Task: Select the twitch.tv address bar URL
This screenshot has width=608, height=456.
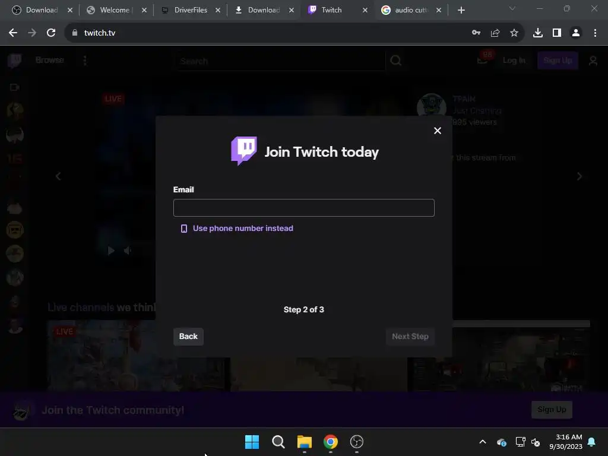Action: [x=100, y=33]
